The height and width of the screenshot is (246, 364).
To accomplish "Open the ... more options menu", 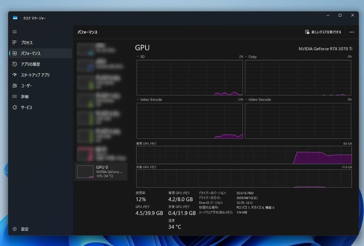I will pyautogui.click(x=352, y=32).
